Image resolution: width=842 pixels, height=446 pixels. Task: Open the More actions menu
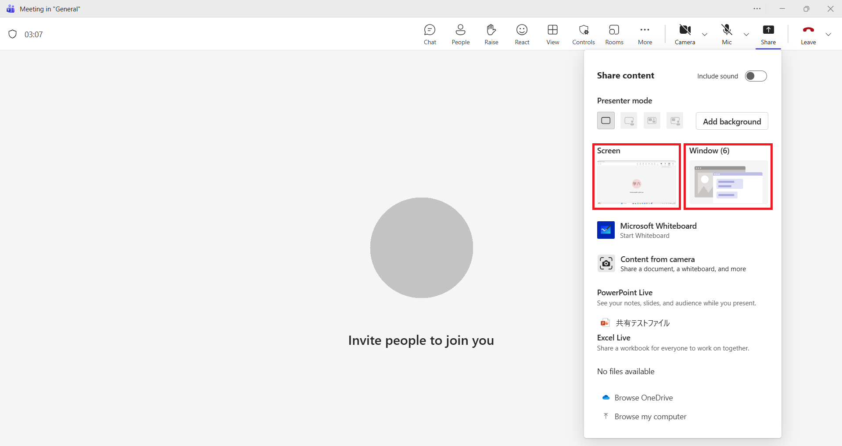pos(645,34)
